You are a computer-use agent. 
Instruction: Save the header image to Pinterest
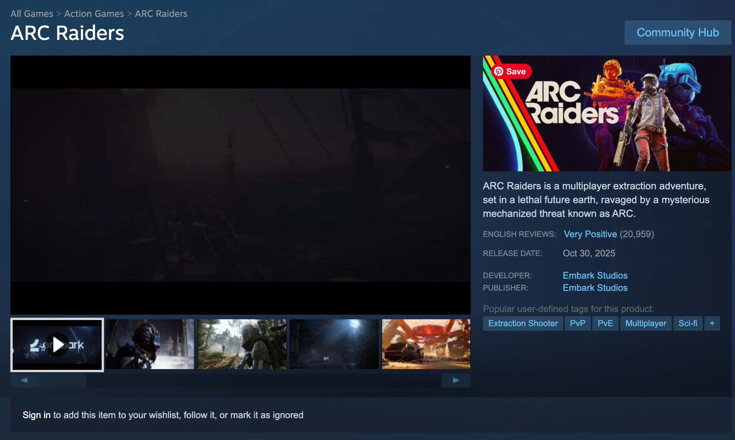click(x=511, y=71)
